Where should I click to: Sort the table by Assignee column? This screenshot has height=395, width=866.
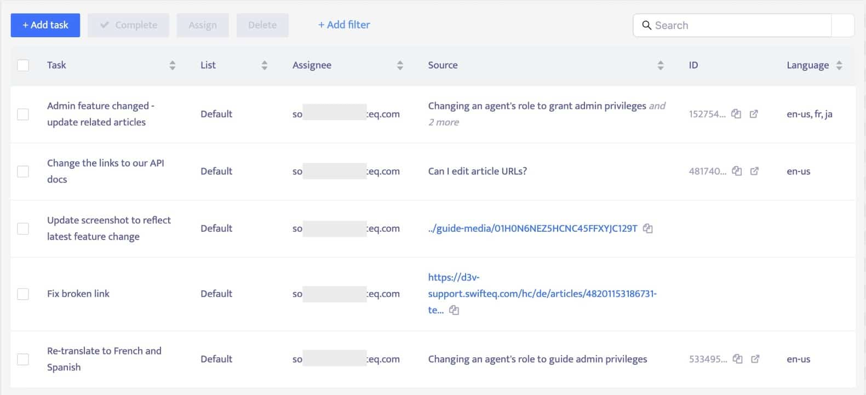[400, 65]
